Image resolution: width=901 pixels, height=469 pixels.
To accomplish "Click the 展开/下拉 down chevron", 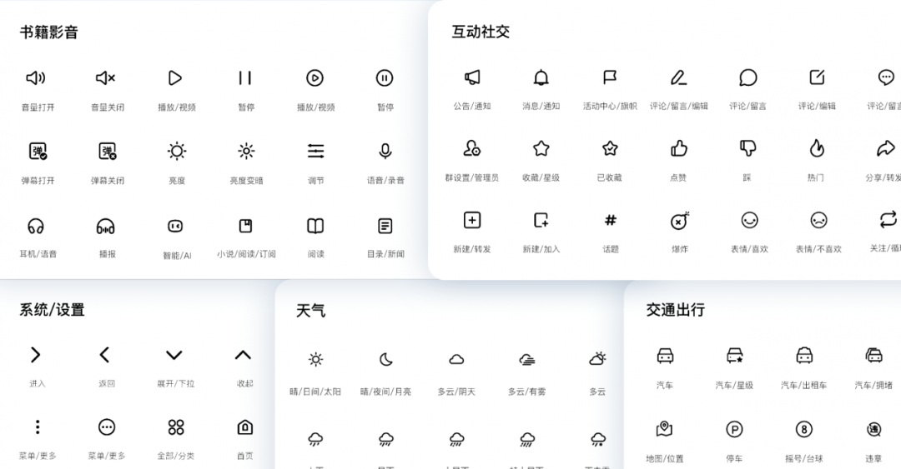I will coord(174,356).
